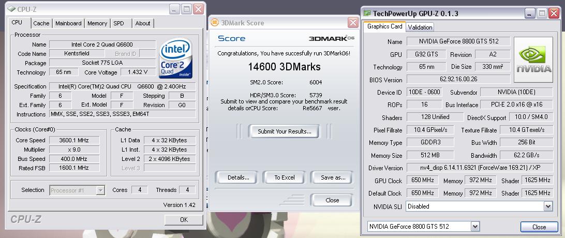The height and width of the screenshot is (238, 565).
Task: Click the Instructions field MMX, SSE, SSE2
Action: click(x=123, y=114)
